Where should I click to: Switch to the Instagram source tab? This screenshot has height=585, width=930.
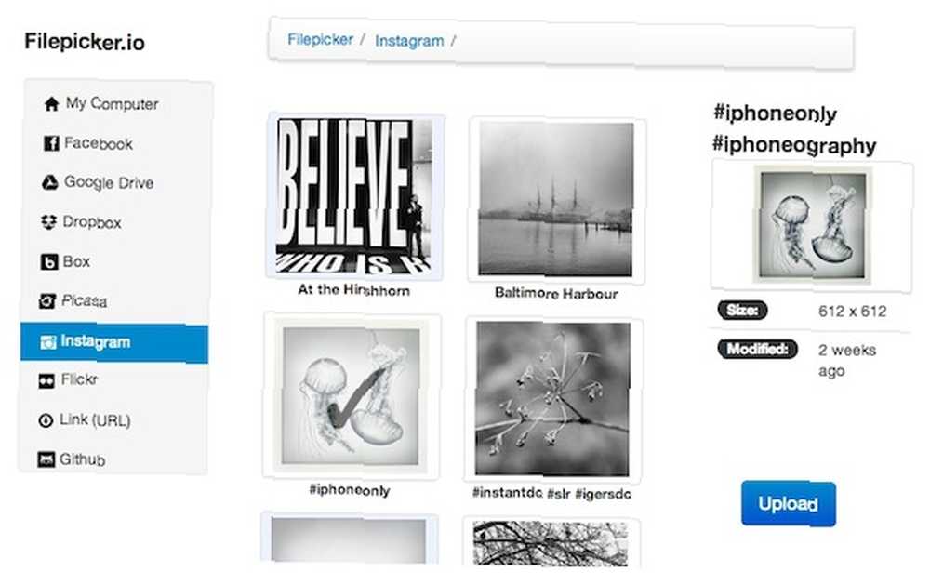[x=113, y=343]
